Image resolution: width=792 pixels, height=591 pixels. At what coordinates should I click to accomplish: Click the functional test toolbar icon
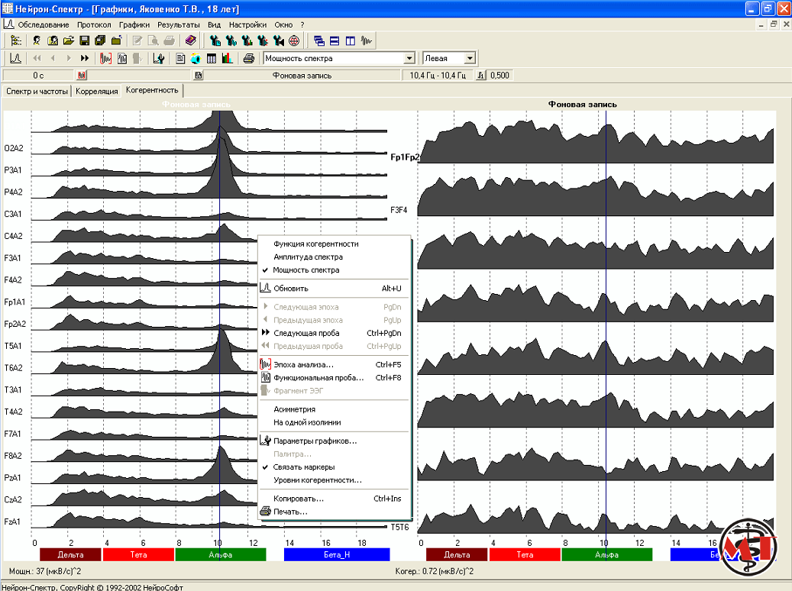pyautogui.click(x=121, y=58)
